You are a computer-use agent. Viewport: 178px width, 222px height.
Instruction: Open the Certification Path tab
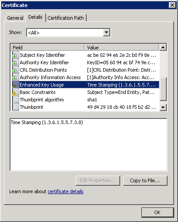tap(66, 18)
